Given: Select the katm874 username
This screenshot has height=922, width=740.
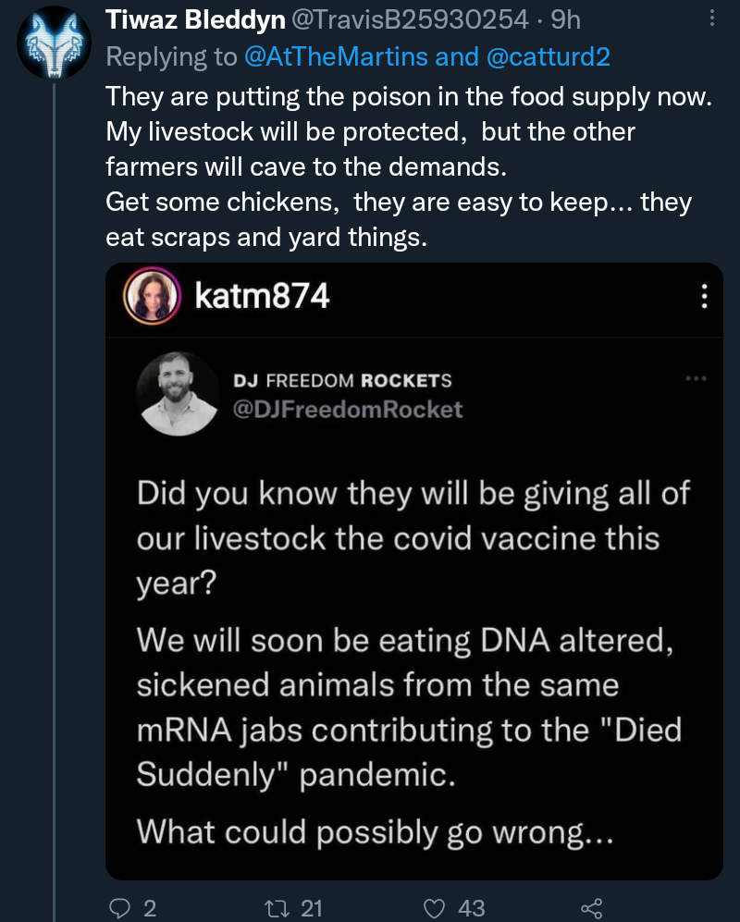Looking at the screenshot, I should (263, 297).
